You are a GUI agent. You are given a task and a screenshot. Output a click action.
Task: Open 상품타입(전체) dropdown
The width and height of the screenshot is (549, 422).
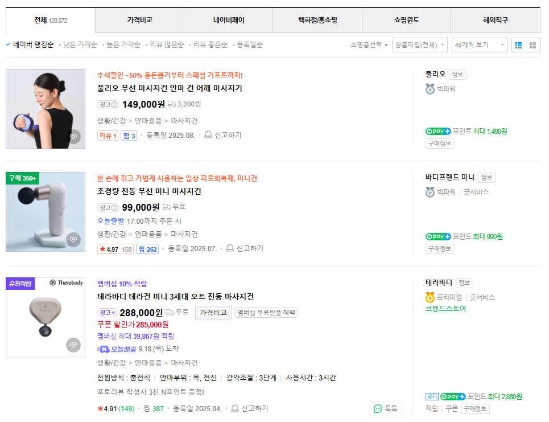pos(420,45)
